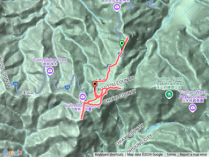Select the Yushan West Peak Lookout label

tap(193, 95)
